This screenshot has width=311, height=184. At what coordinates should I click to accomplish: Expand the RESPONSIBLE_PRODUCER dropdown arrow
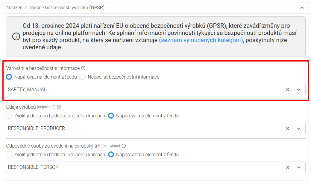point(298,128)
